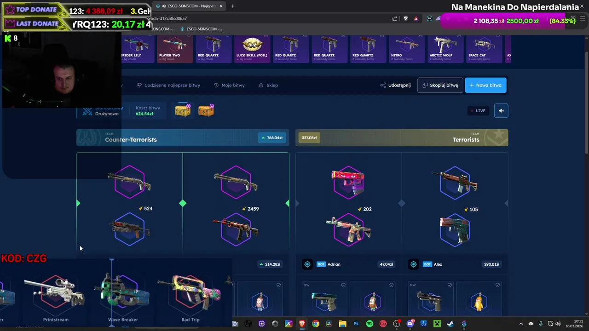The width and height of the screenshot is (589, 331).
Task: Click bot Alex name
Action: [x=438, y=264]
